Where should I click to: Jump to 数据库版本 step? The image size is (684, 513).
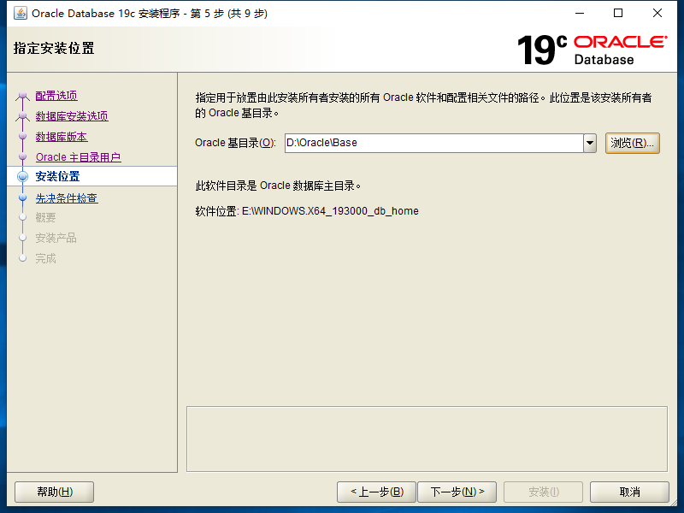tap(61, 137)
